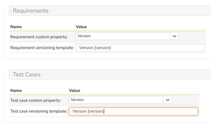Click the Requirements section header
The image size is (211, 127).
click(31, 11)
